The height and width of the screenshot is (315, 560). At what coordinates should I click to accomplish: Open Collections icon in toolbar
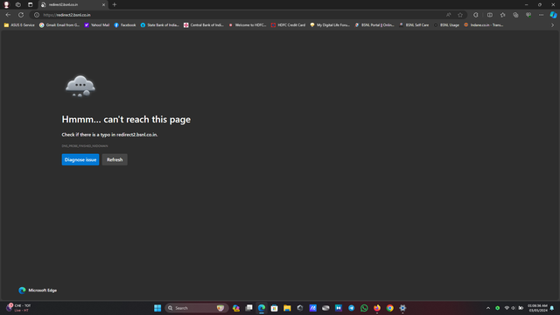tap(515, 15)
